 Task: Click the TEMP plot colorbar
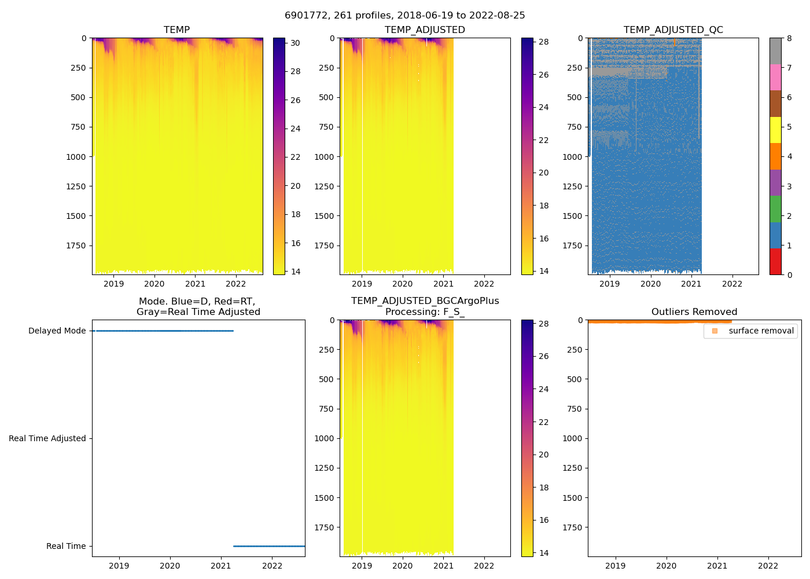[x=279, y=156]
